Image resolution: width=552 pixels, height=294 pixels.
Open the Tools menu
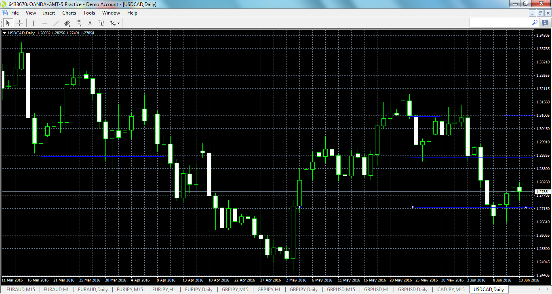(x=89, y=13)
